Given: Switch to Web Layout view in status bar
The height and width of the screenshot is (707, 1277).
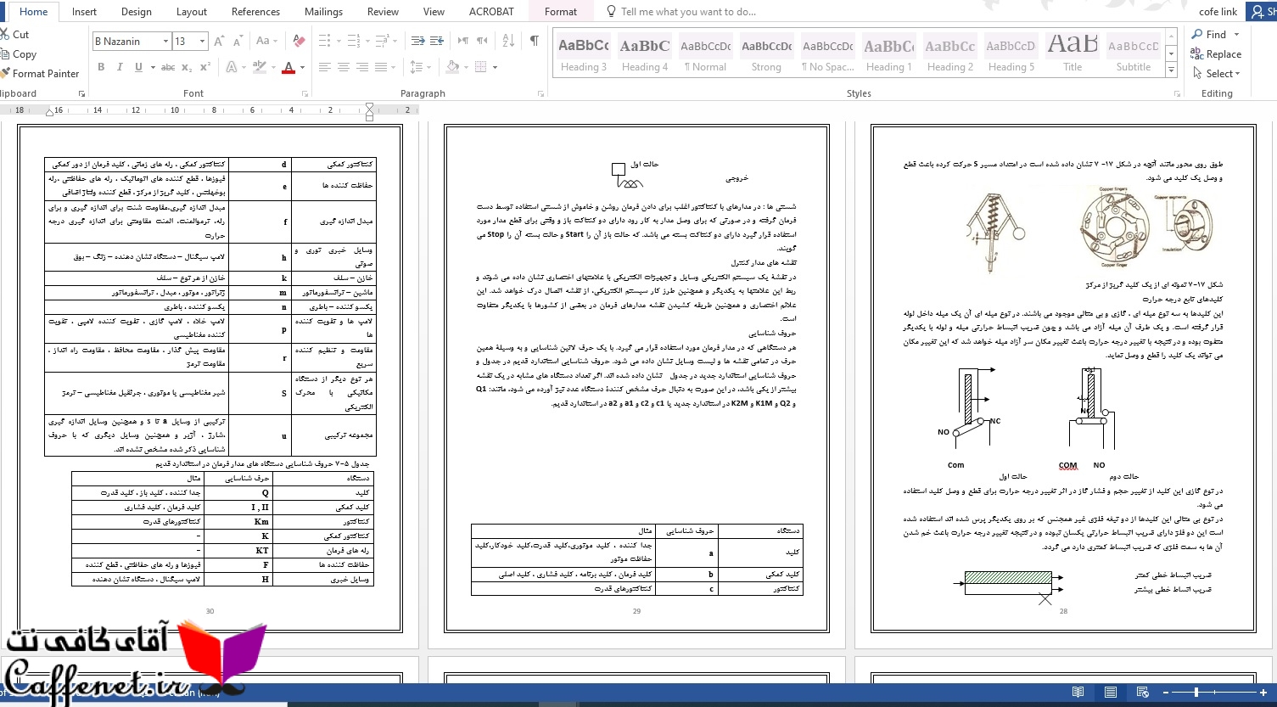Looking at the screenshot, I should click(1143, 693).
